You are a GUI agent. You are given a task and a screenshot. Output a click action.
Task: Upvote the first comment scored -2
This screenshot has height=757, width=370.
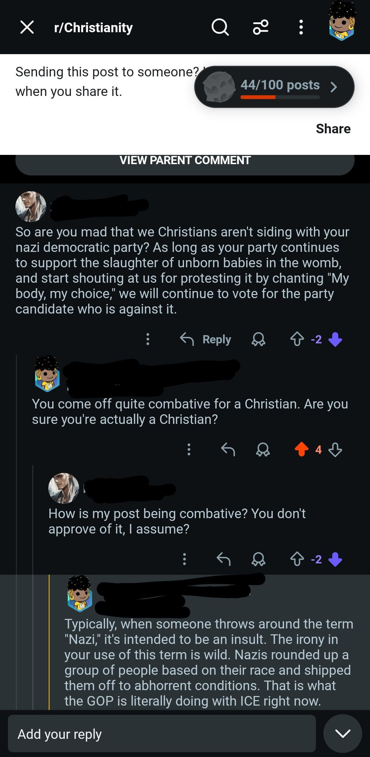(297, 339)
